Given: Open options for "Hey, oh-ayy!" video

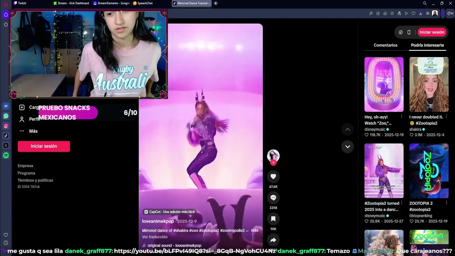Looking at the screenshot, I should [x=402, y=117].
